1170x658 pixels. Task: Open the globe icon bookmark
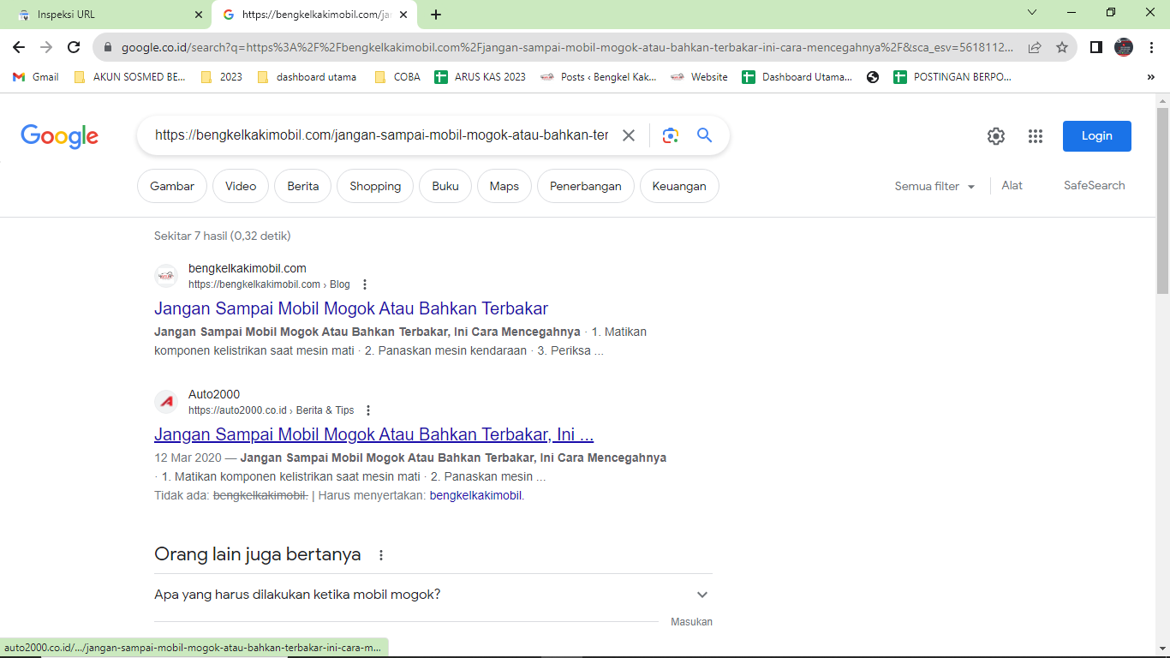coord(873,77)
